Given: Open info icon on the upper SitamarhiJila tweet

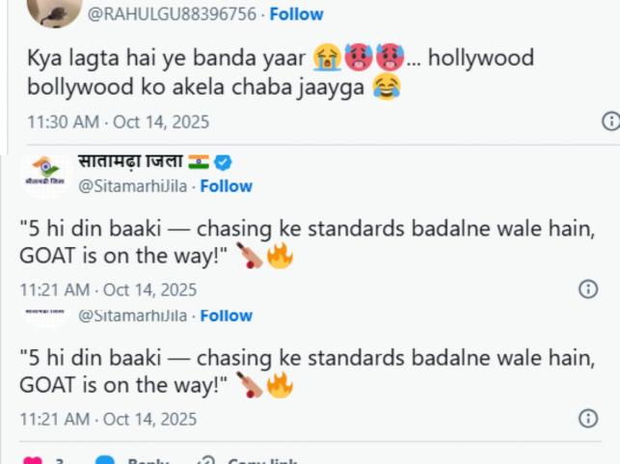Looking at the screenshot, I should pyautogui.click(x=587, y=289).
